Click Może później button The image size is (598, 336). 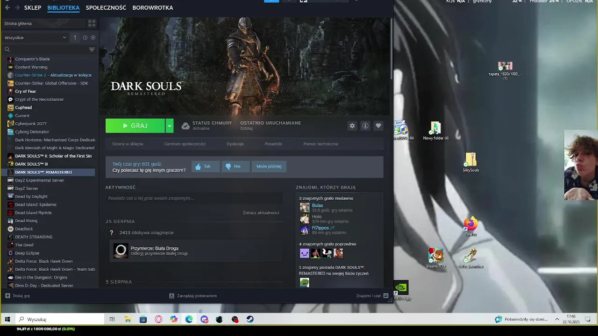point(269,167)
